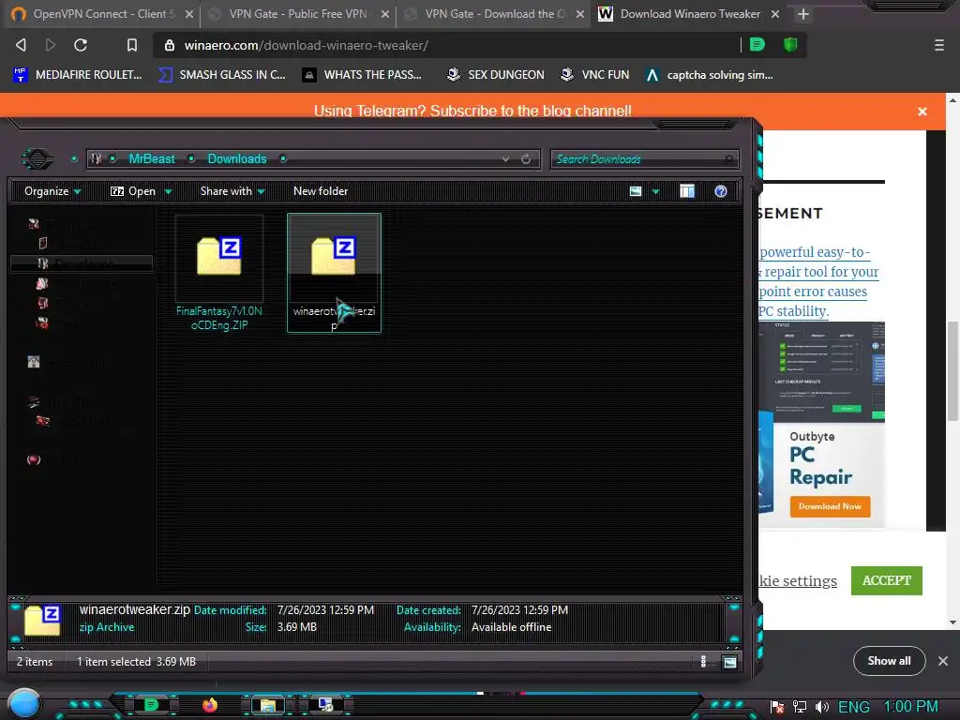
Task: Select FinalFantasy7v1.0NoCDEng.ZIP file
Action: (219, 274)
